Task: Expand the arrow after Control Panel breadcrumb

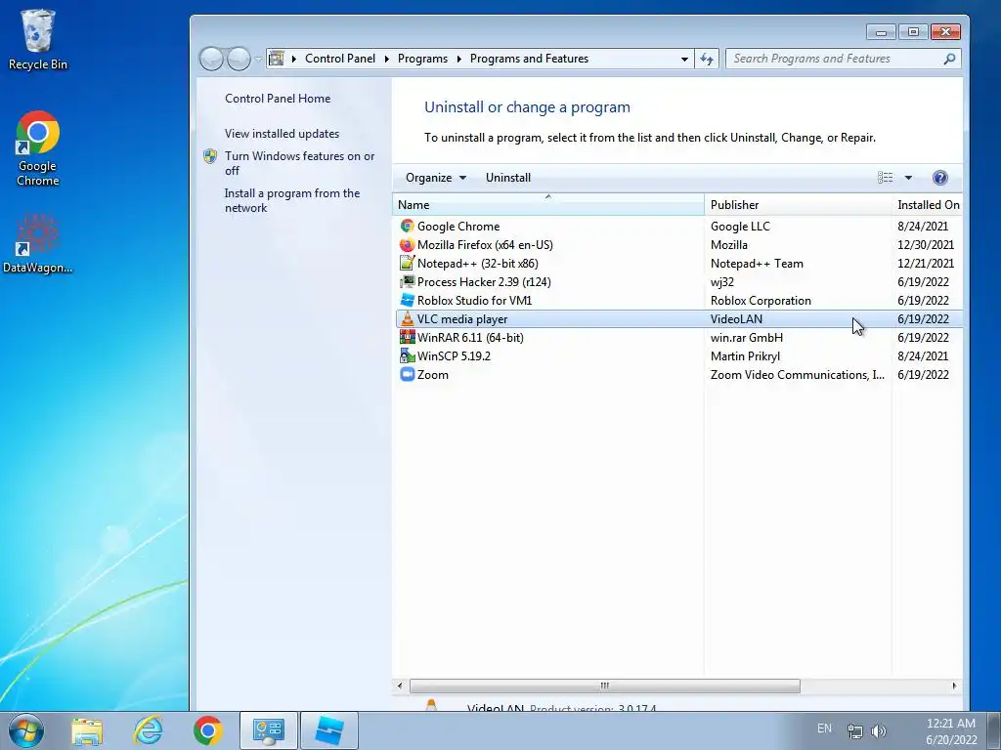Action: click(x=387, y=59)
